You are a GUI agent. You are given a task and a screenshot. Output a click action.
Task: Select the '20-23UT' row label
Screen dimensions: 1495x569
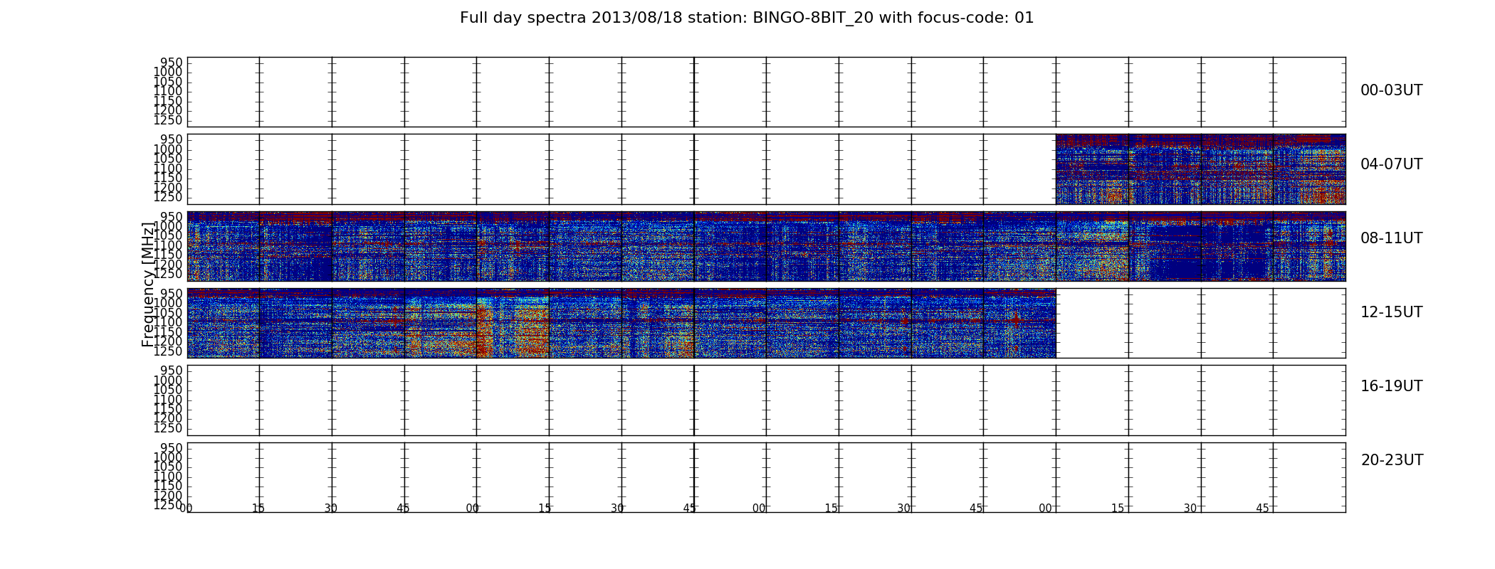click(x=1392, y=460)
